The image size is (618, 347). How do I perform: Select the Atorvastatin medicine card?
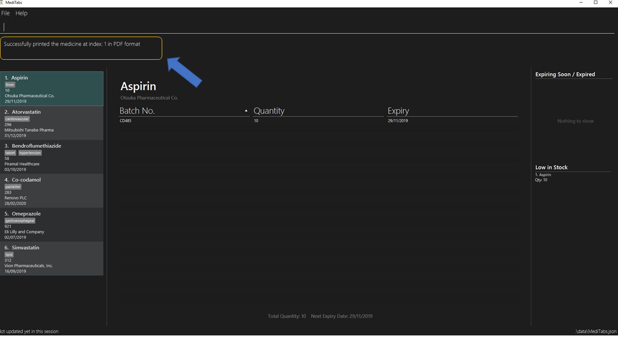[x=52, y=123]
